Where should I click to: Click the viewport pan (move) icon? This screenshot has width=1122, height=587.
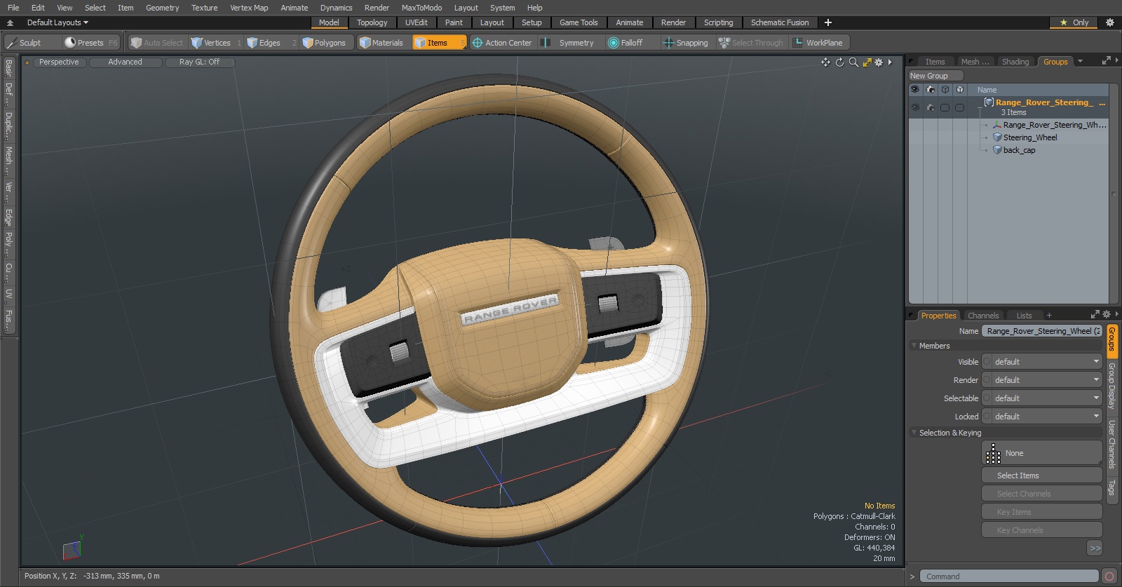click(x=825, y=62)
